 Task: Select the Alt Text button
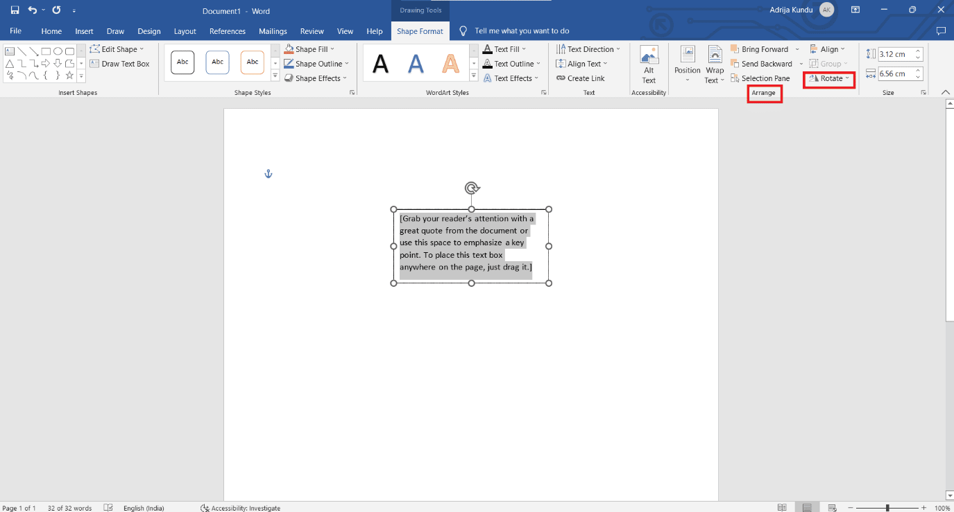pyautogui.click(x=648, y=64)
